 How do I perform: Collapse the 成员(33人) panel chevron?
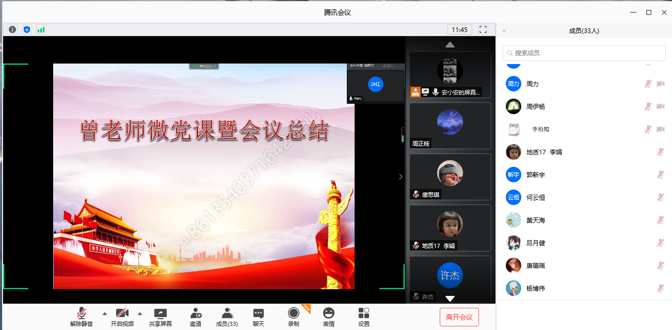[x=504, y=31]
